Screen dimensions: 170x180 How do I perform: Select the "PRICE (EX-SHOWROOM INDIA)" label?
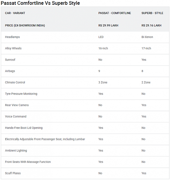25,26
